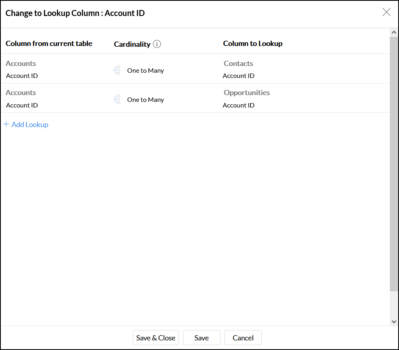Click the cardinality icon in the Contacts row
Viewport: 399px width, 350px height.
point(117,71)
